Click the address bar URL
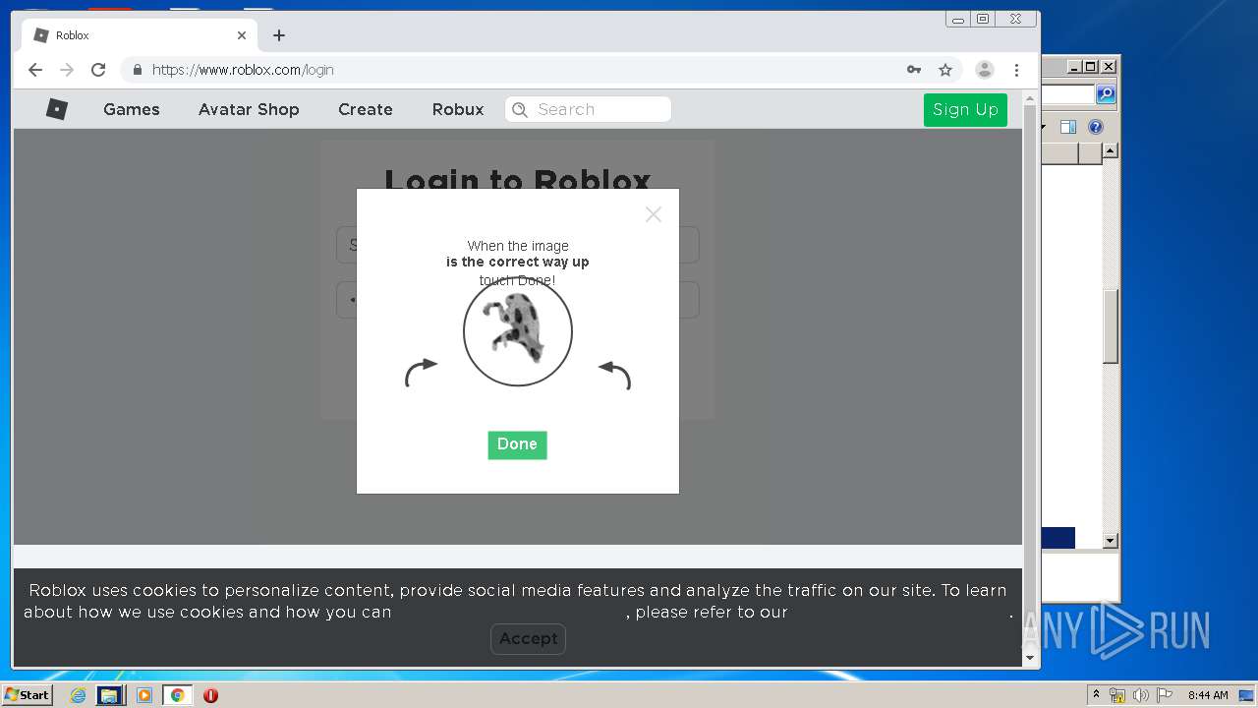 tap(243, 70)
